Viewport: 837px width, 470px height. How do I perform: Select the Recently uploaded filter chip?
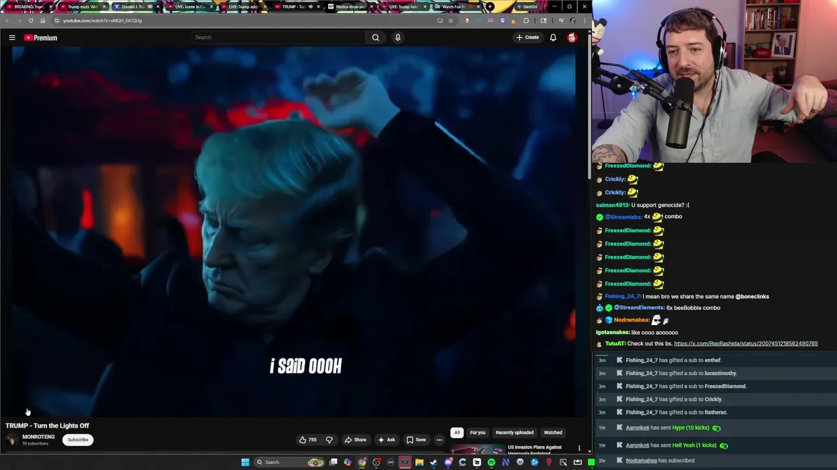[x=515, y=432]
